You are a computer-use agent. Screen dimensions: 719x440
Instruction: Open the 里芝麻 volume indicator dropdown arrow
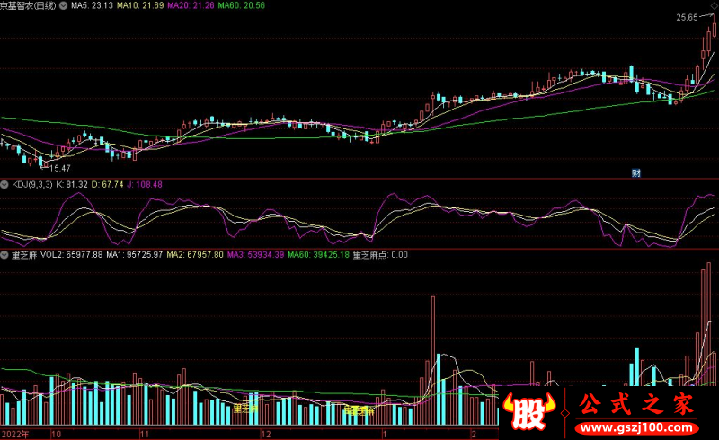pyautogui.click(x=4, y=255)
